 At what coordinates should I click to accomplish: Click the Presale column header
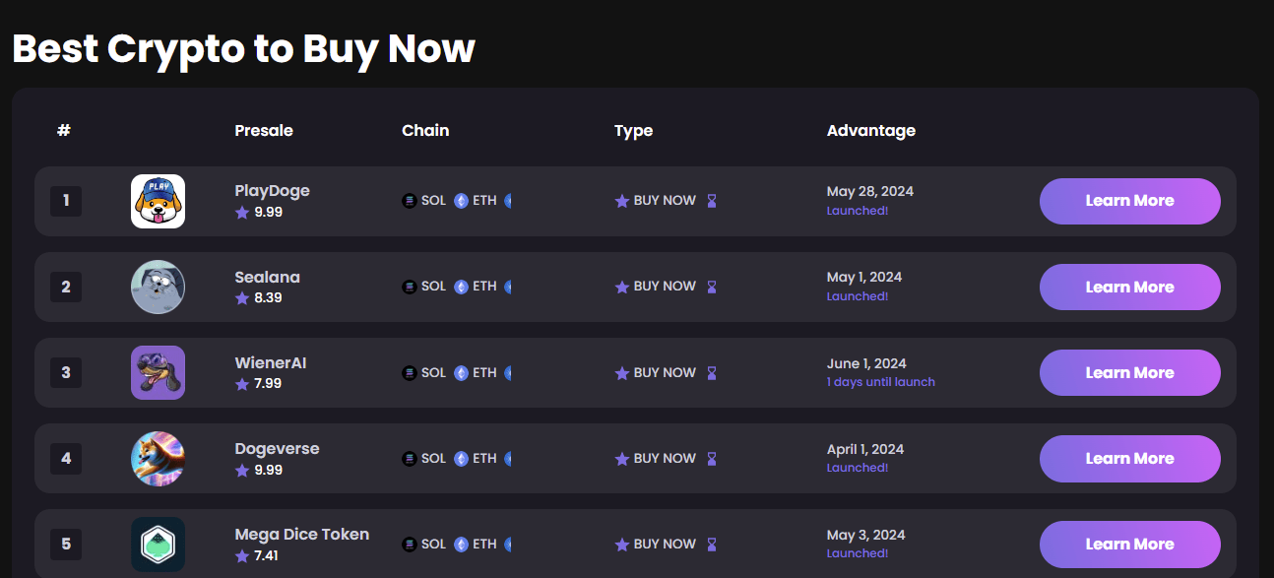[x=264, y=130]
